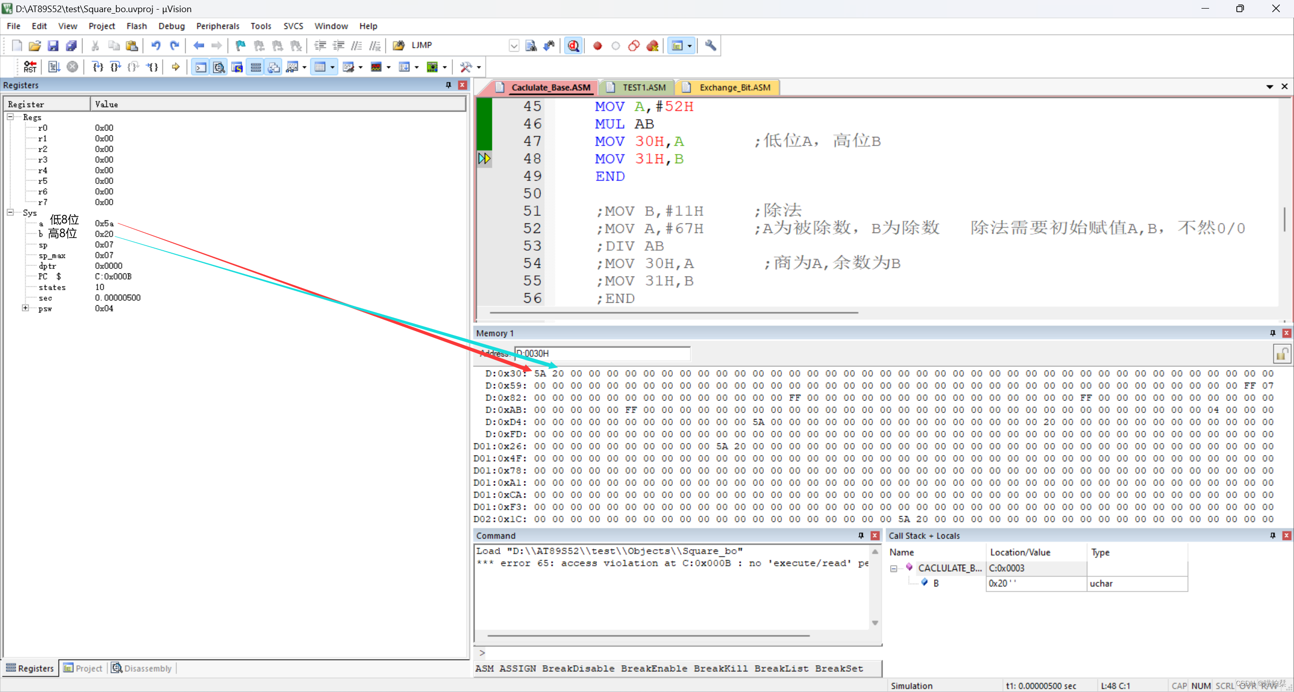Close the Command panel

[874, 535]
